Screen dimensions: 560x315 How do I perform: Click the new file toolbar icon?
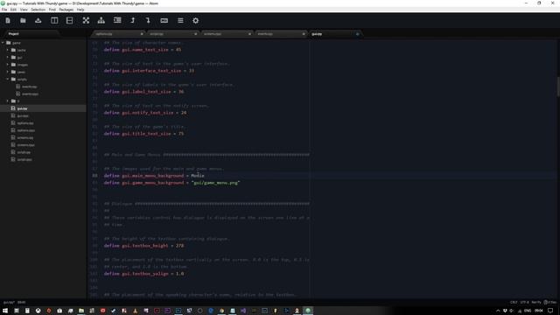tap(8, 21)
